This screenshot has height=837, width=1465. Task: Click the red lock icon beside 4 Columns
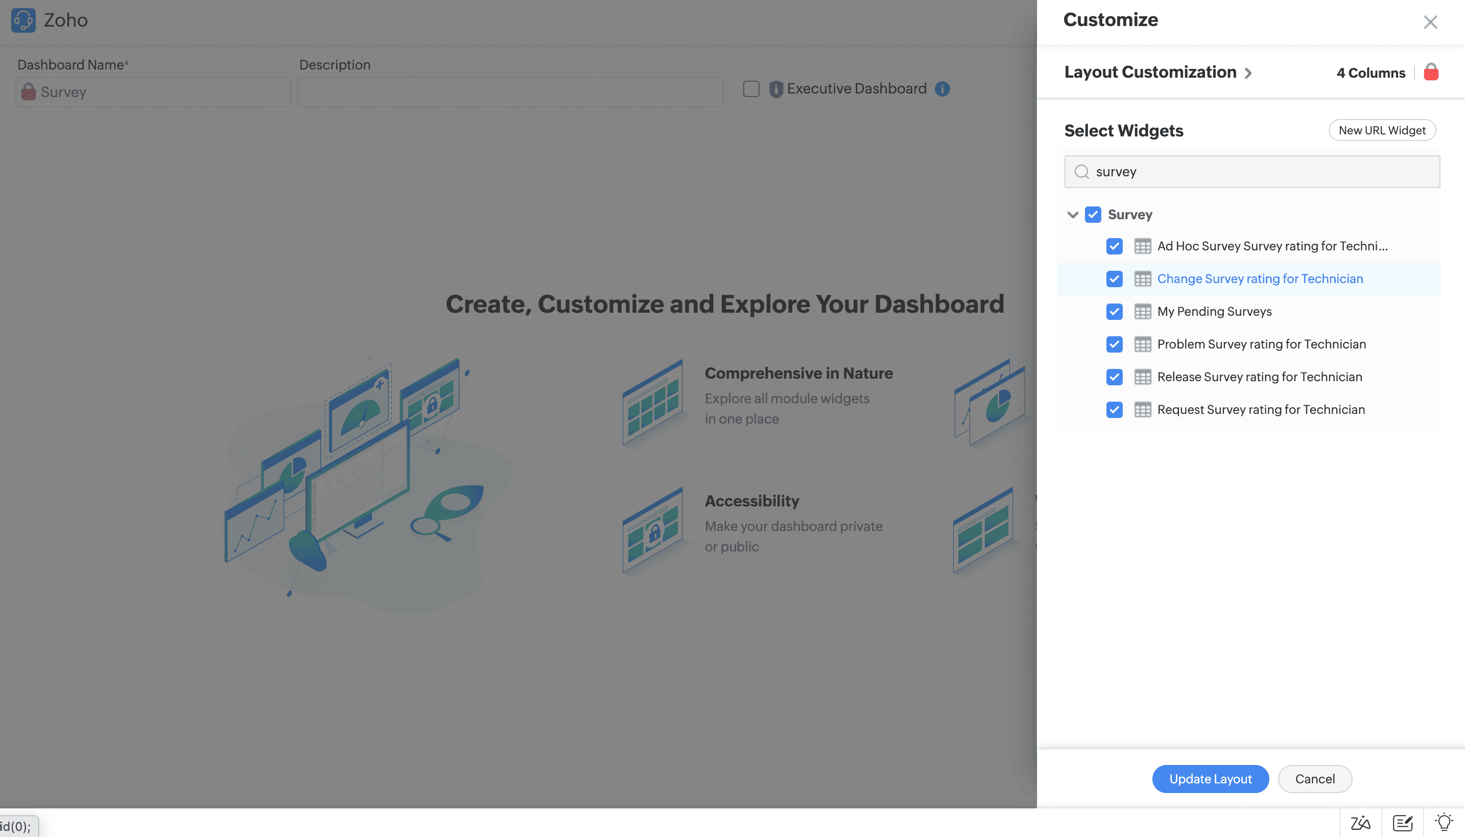click(1431, 73)
